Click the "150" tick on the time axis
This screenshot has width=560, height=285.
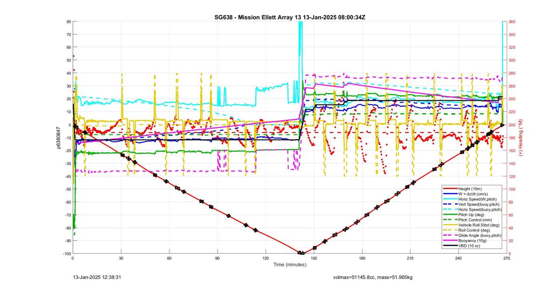point(314,258)
